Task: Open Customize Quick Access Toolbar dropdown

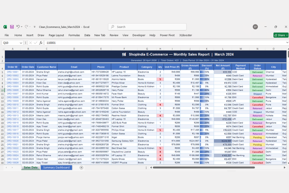Action: tap(34, 27)
